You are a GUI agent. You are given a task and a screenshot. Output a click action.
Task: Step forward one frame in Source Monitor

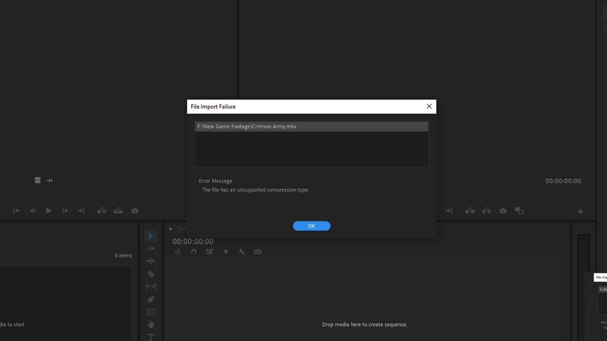65,211
